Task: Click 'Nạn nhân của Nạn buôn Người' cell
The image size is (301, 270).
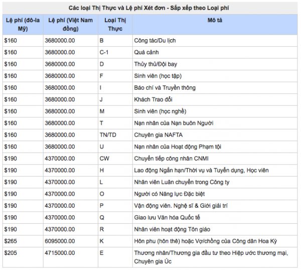Action: (215, 123)
